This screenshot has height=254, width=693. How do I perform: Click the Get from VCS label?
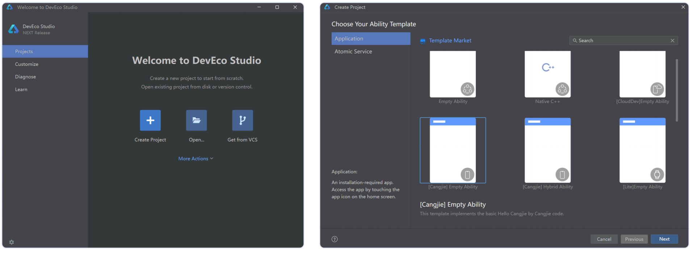242,140
